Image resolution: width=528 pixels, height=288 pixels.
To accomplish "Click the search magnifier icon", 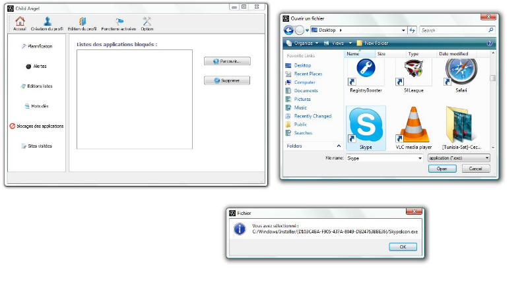I will [491, 30].
